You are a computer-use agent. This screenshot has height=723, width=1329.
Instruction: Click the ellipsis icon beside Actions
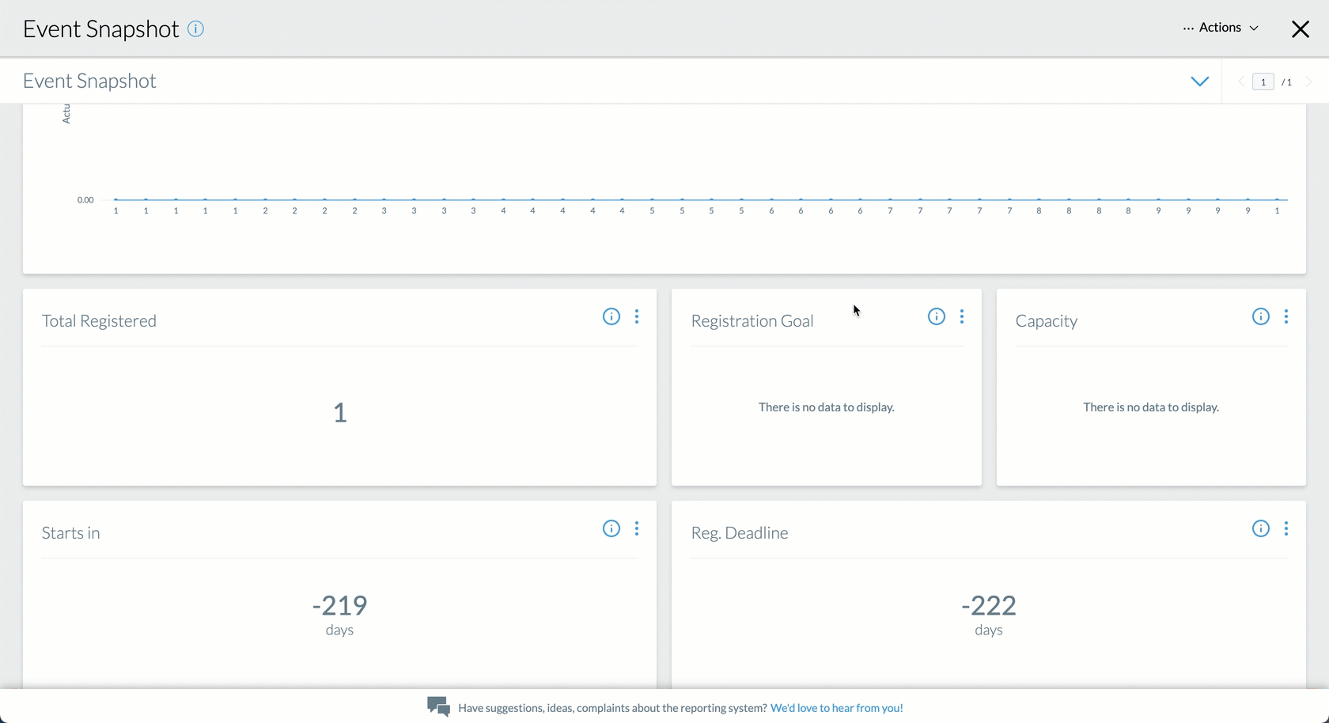(1187, 28)
